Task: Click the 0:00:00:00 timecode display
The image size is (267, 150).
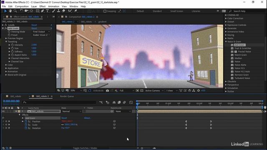Action: pos(11,101)
